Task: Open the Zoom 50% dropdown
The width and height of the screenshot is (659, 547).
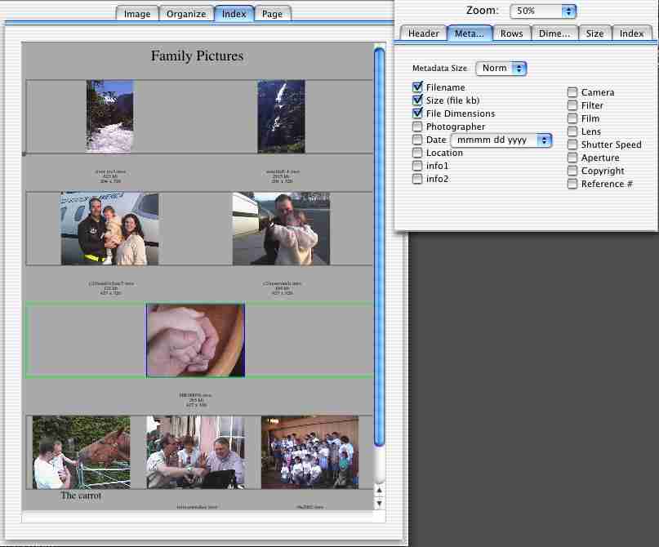Action: (x=543, y=11)
